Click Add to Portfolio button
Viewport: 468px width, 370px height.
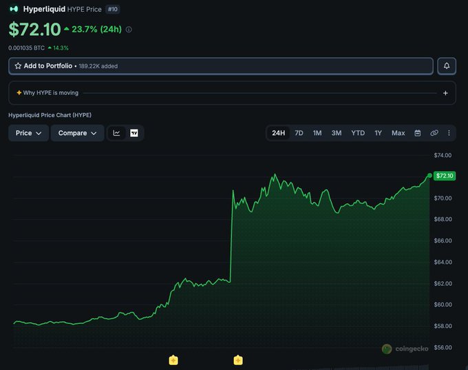[221, 65]
